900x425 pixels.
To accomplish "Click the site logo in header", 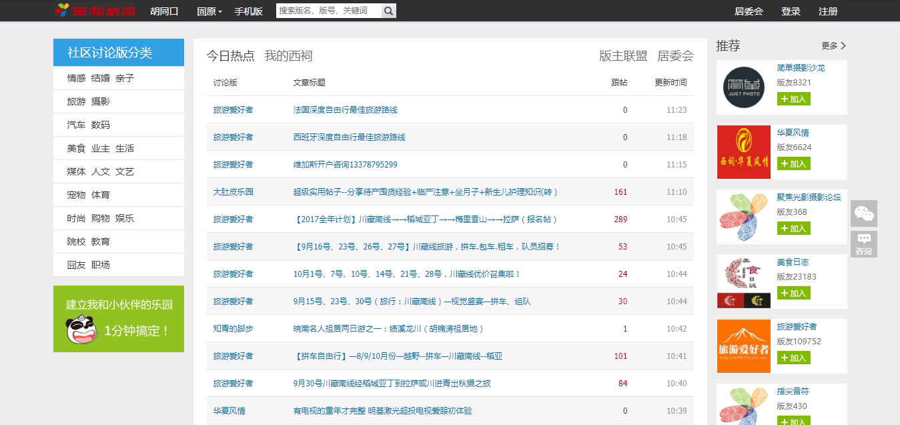I will pyautogui.click(x=95, y=11).
